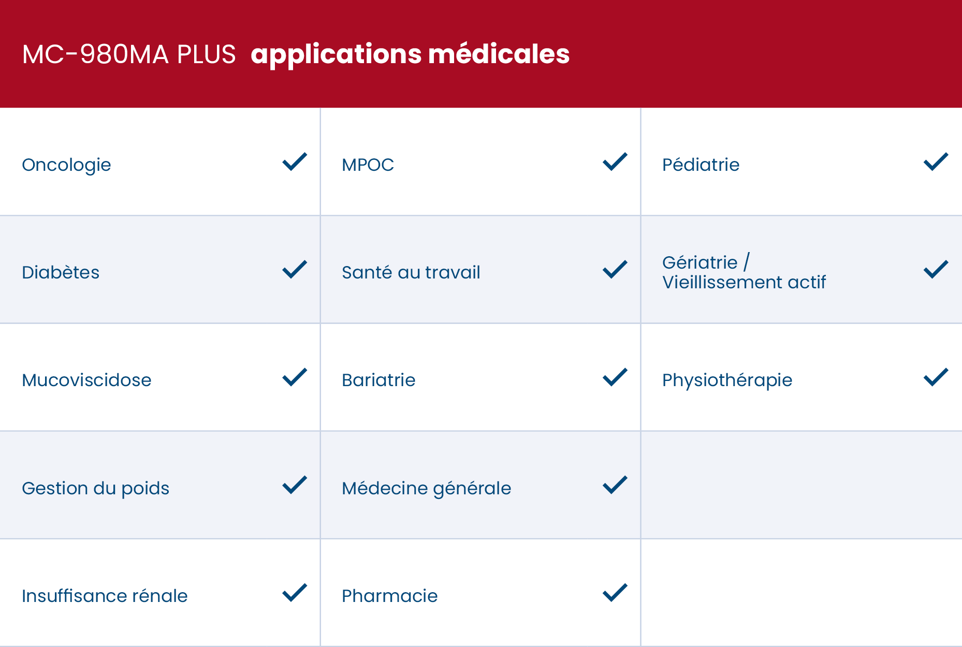Select the Mucoviscidose text label
Screen dimensions: 962x647
click(x=86, y=380)
